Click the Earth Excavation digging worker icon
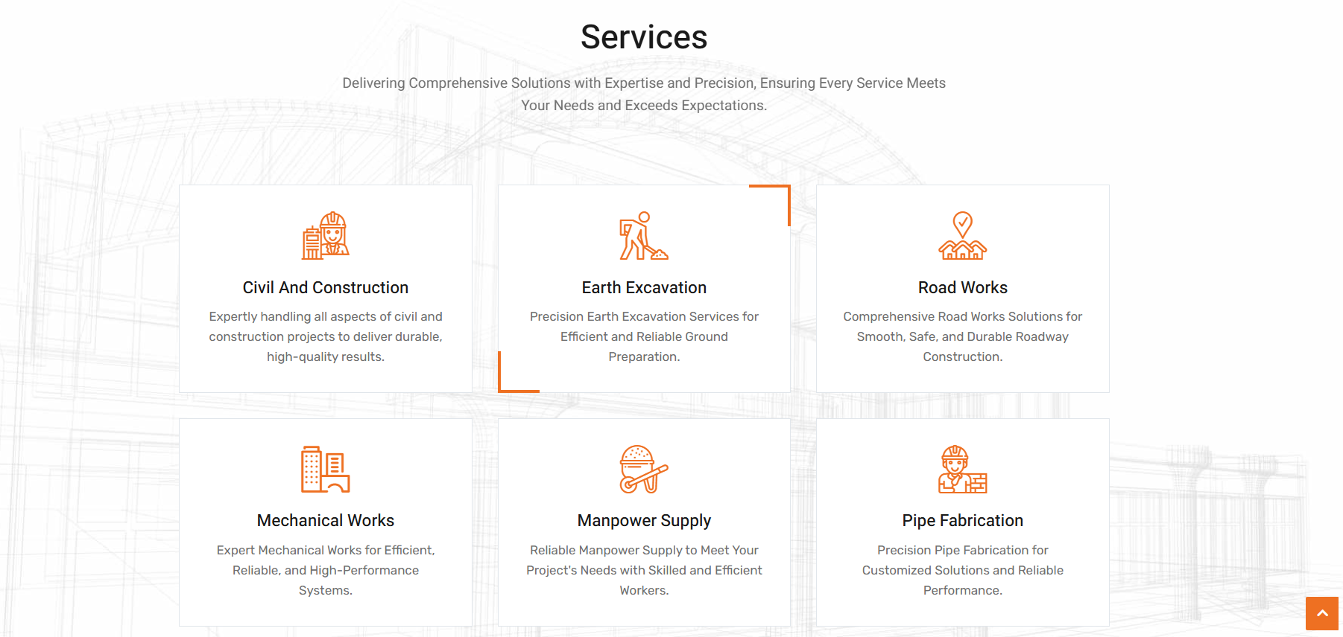Screen dimensions: 1343x637 (644, 235)
